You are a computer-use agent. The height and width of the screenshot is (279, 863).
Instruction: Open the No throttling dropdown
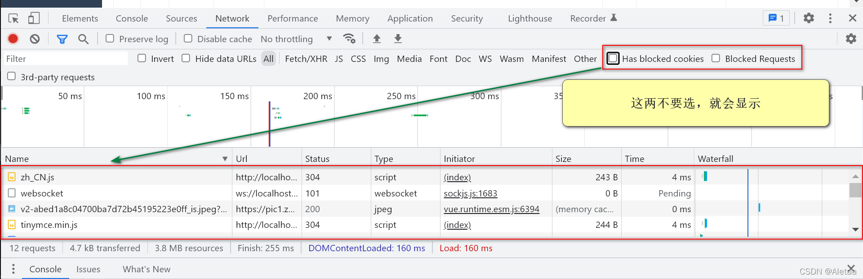(296, 39)
